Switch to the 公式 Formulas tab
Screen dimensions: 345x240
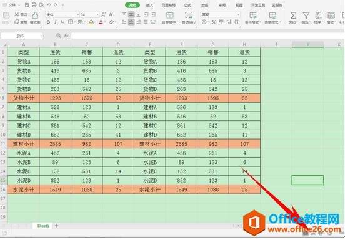(187, 5)
